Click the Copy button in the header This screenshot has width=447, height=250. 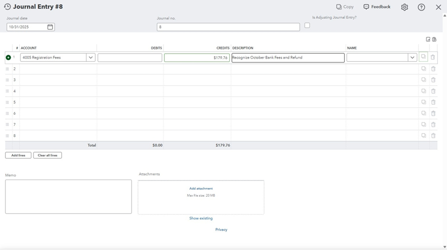[x=345, y=7]
